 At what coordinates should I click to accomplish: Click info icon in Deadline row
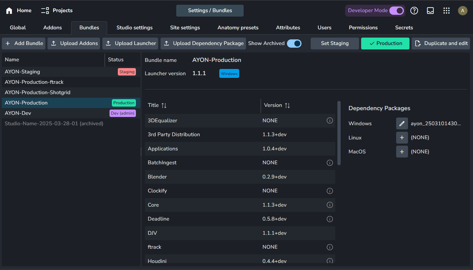click(330, 219)
